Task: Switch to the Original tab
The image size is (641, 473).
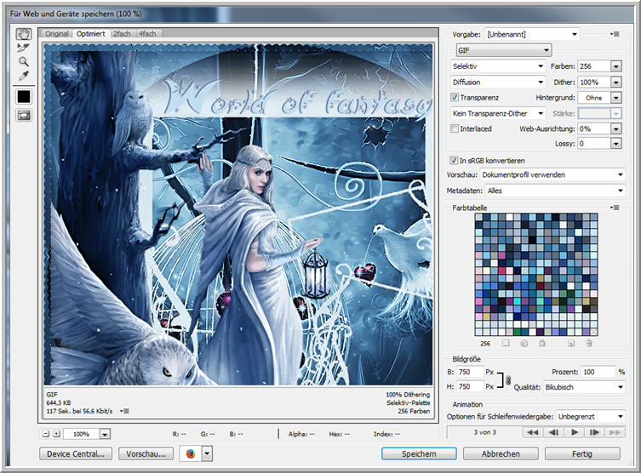Action: coord(56,33)
